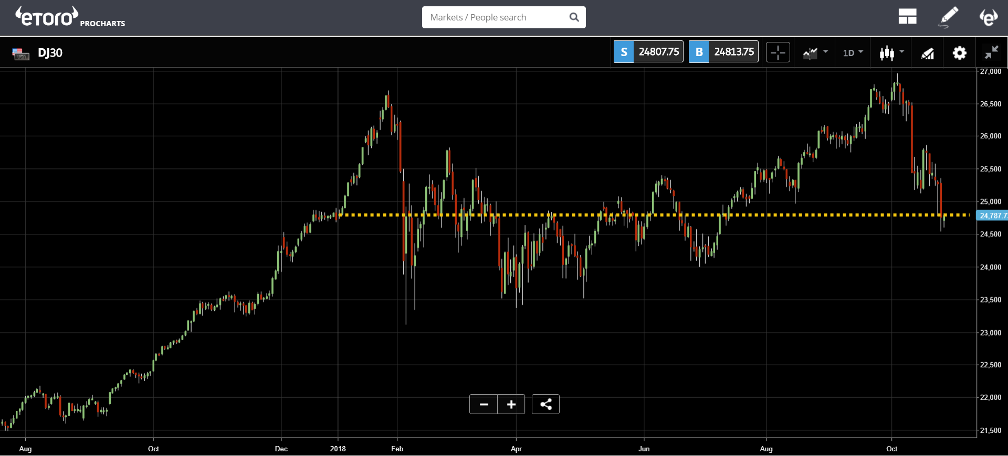Image resolution: width=1008 pixels, height=456 pixels.
Task: Select the DJ30 instrument name
Action: point(50,53)
